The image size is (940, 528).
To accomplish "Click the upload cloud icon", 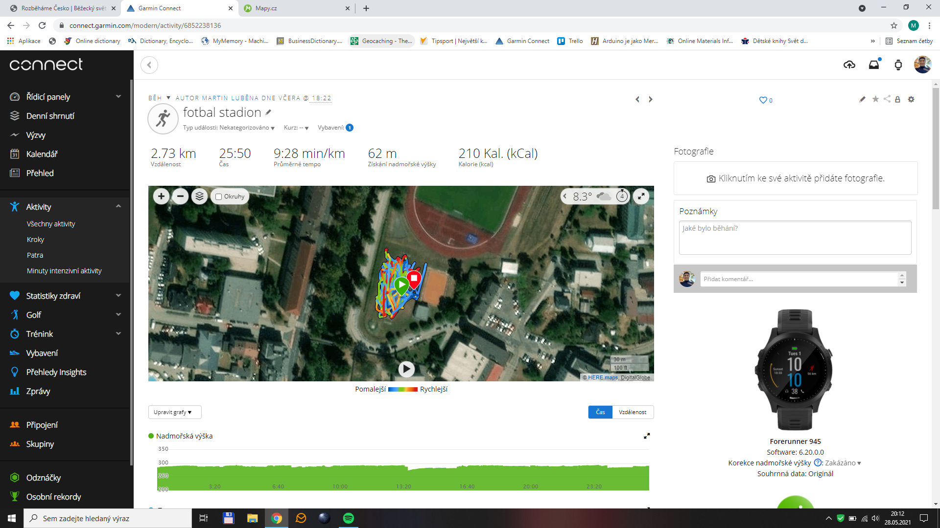I will click(849, 65).
